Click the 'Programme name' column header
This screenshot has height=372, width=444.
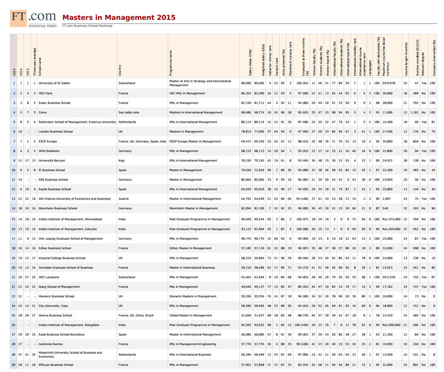(x=171, y=63)
